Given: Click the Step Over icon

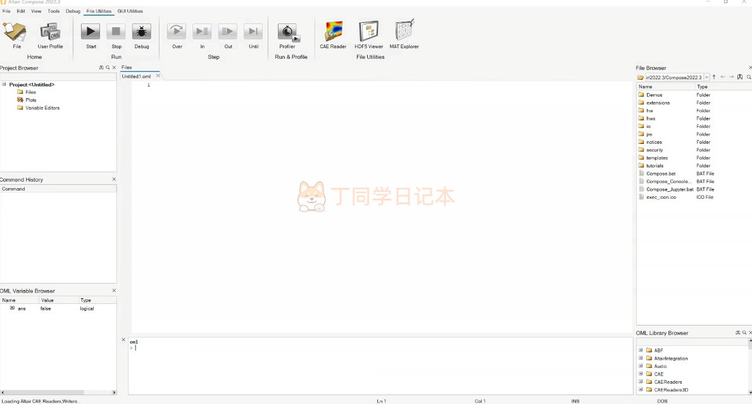Looking at the screenshot, I should tap(177, 32).
